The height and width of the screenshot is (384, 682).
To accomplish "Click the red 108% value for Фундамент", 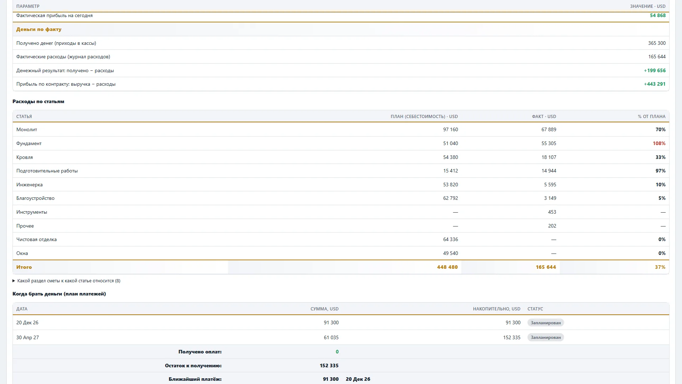I will [659, 144].
